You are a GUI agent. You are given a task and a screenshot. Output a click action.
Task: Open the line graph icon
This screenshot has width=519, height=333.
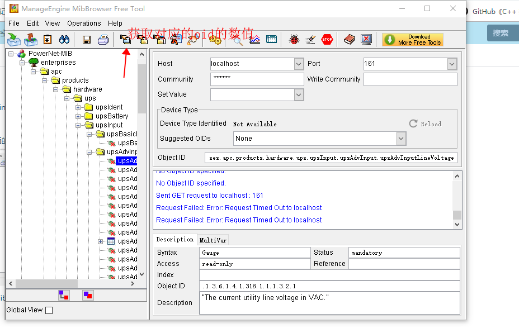[x=254, y=40]
